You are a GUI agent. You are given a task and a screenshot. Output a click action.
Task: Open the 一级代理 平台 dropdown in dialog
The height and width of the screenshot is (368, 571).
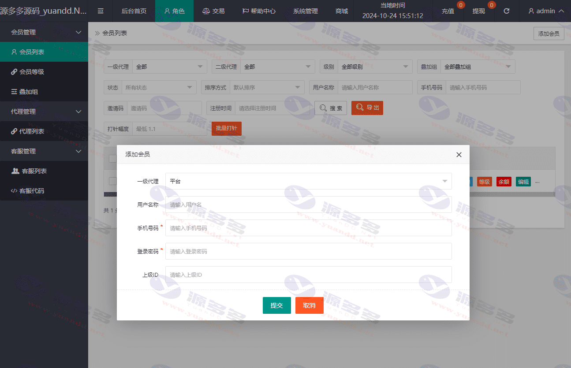(x=308, y=181)
